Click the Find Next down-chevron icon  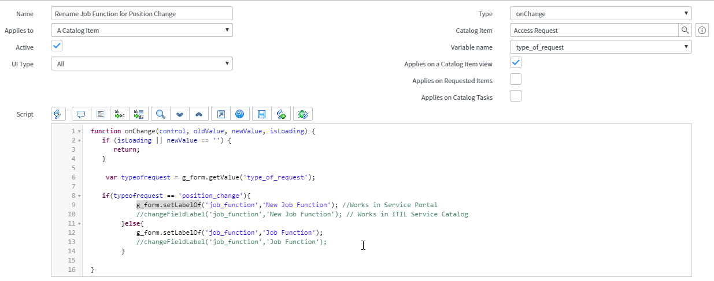coord(180,114)
